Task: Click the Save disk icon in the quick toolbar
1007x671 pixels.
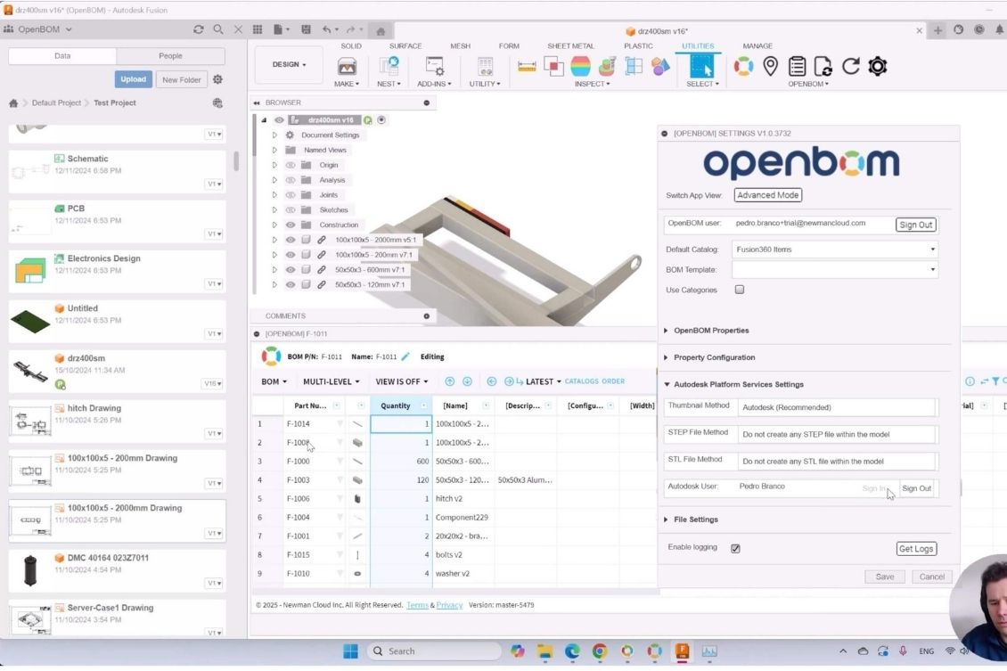Action: point(307,29)
